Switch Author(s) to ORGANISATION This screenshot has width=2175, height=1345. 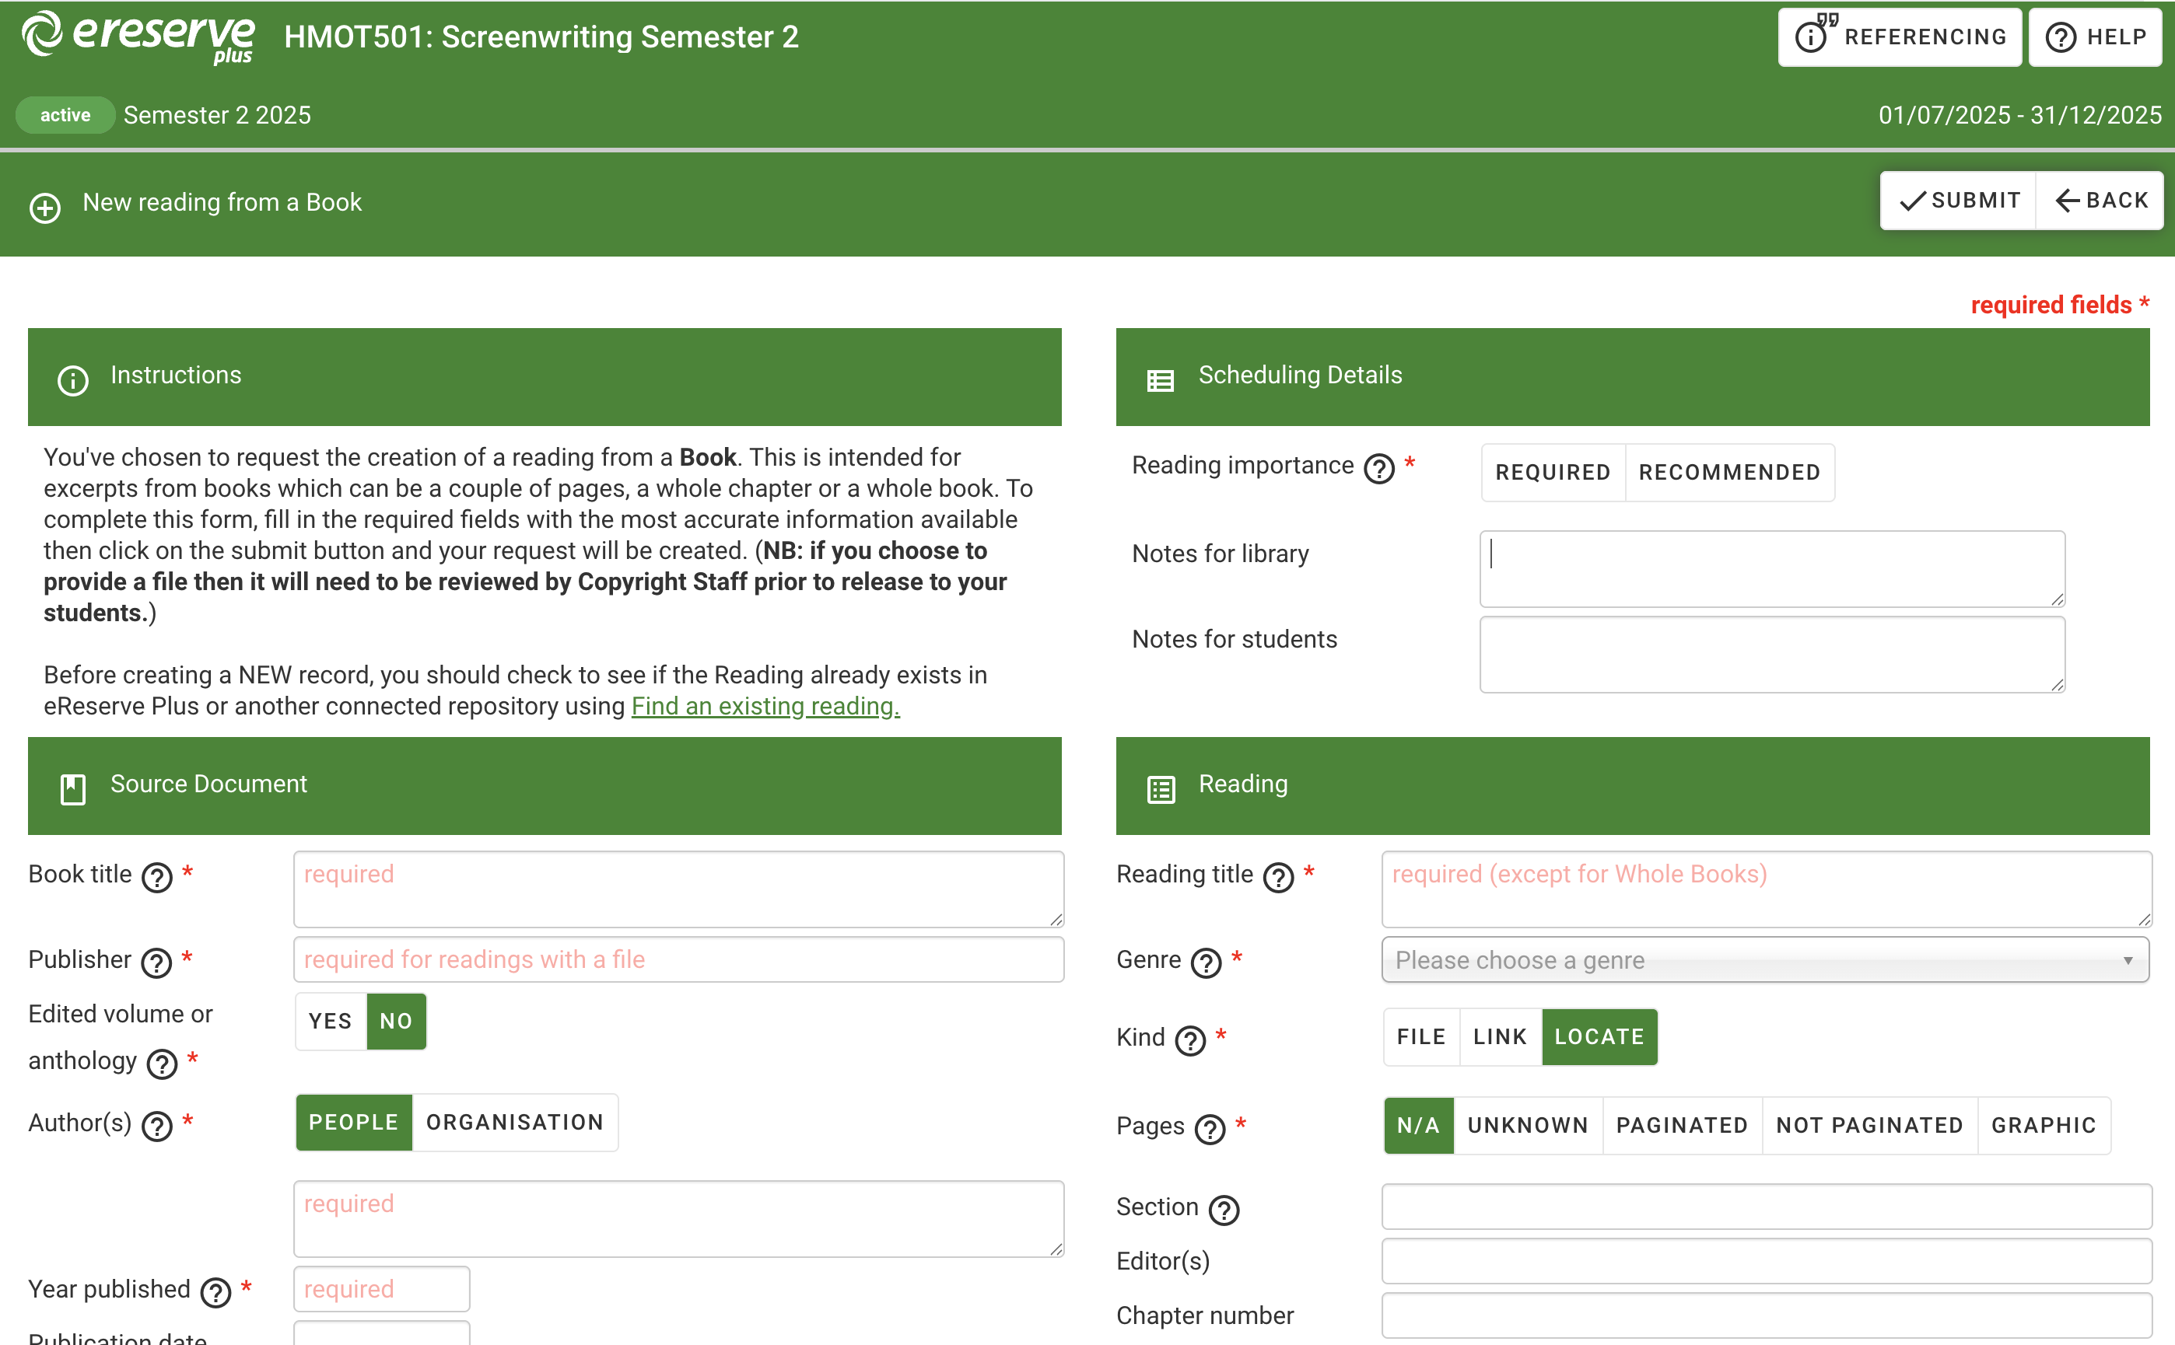514,1122
